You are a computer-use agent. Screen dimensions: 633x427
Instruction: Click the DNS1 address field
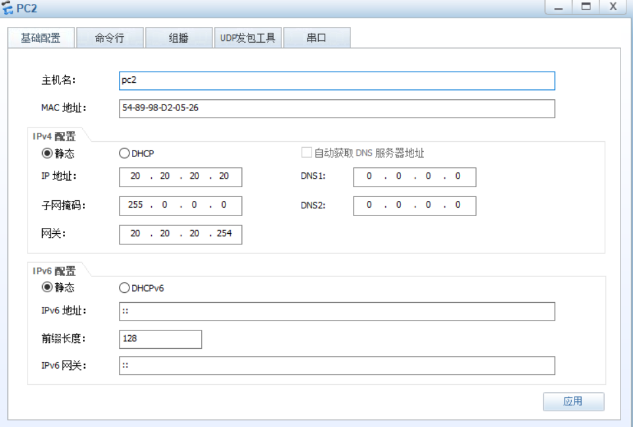click(415, 177)
